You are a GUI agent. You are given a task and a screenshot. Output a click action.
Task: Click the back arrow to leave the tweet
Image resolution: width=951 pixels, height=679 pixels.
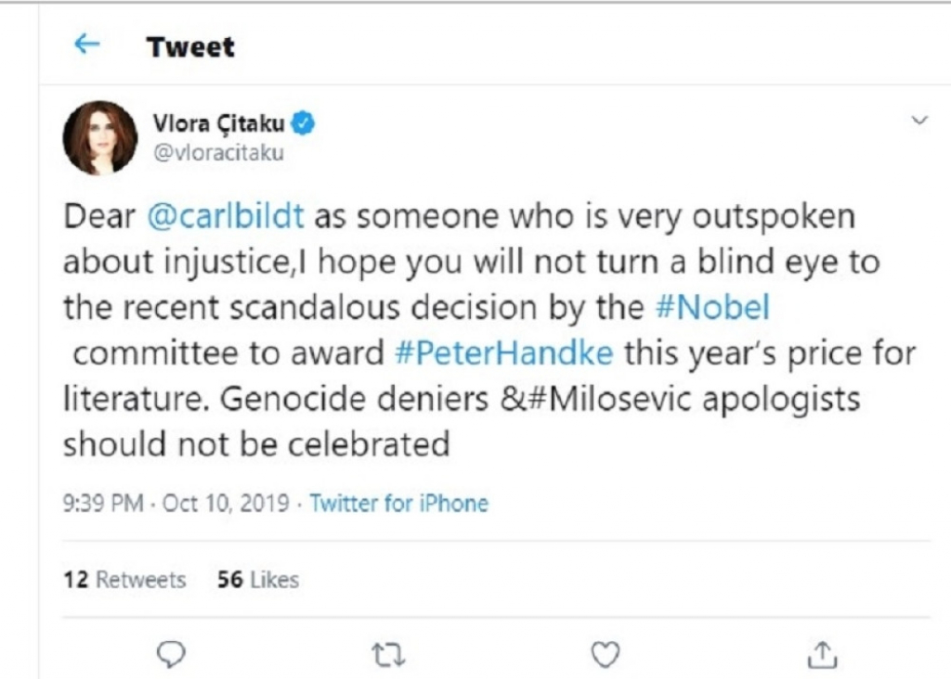coord(85,43)
